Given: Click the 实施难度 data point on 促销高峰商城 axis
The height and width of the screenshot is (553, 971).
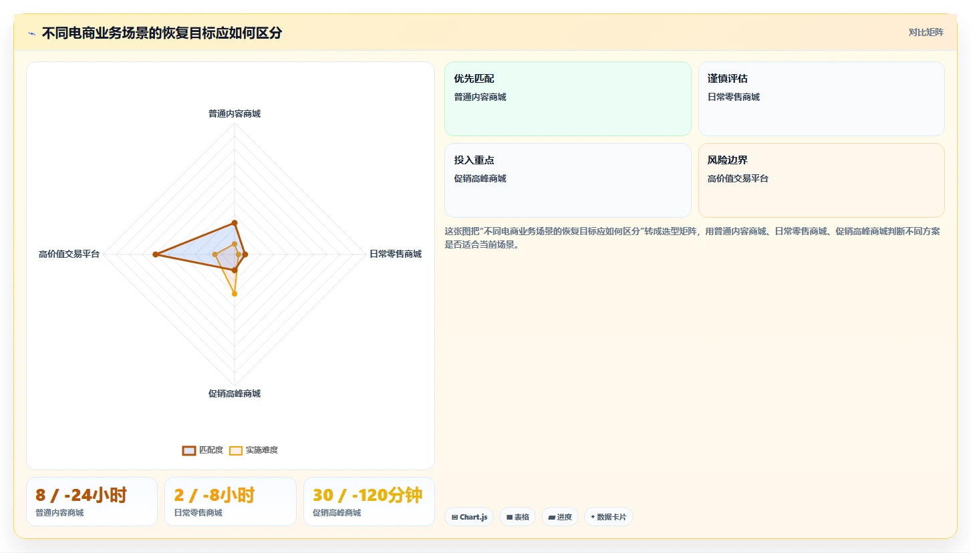Looking at the screenshot, I should pos(235,294).
